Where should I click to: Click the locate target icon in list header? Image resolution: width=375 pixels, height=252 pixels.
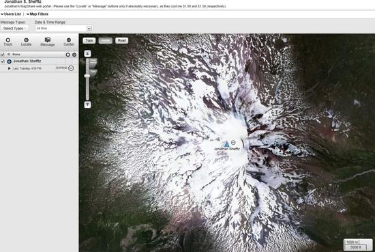coord(74,55)
